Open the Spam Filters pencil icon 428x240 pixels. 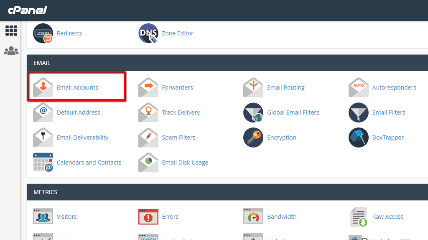[x=148, y=137]
